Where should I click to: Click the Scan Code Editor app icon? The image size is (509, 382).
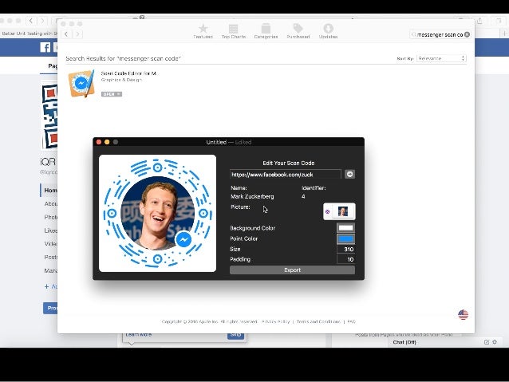click(x=81, y=84)
